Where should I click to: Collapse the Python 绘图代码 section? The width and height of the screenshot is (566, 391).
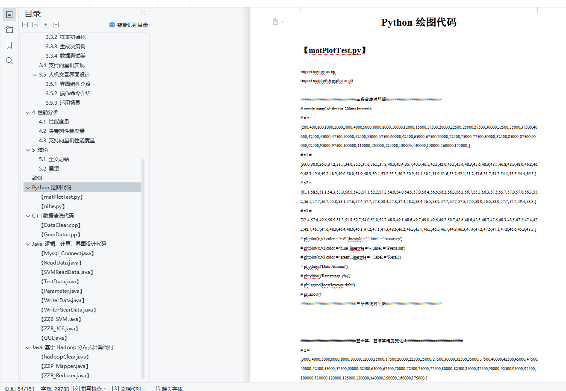coord(28,188)
